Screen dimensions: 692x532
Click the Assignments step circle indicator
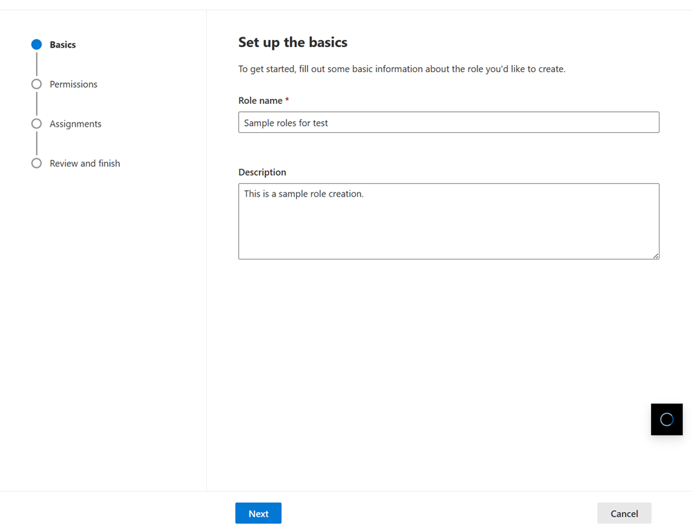coord(37,124)
